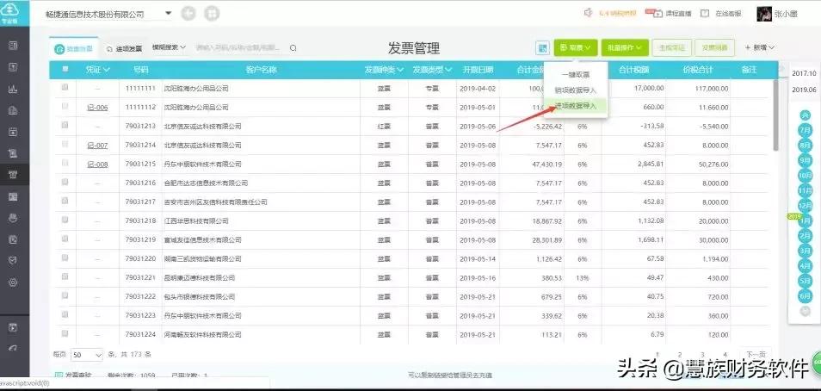
Task: Check the row with invoice number 79031218
Action: pos(65,220)
